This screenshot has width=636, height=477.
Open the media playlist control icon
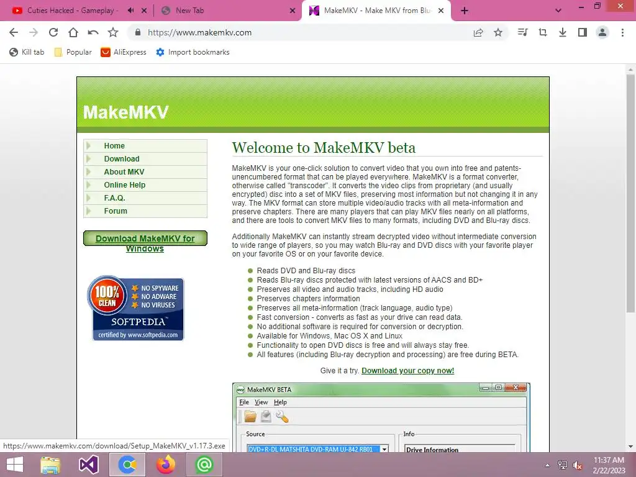[x=522, y=32]
